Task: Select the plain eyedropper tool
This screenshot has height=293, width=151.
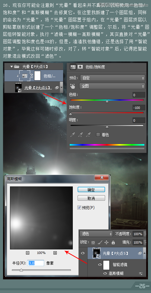Action: (72, 134)
